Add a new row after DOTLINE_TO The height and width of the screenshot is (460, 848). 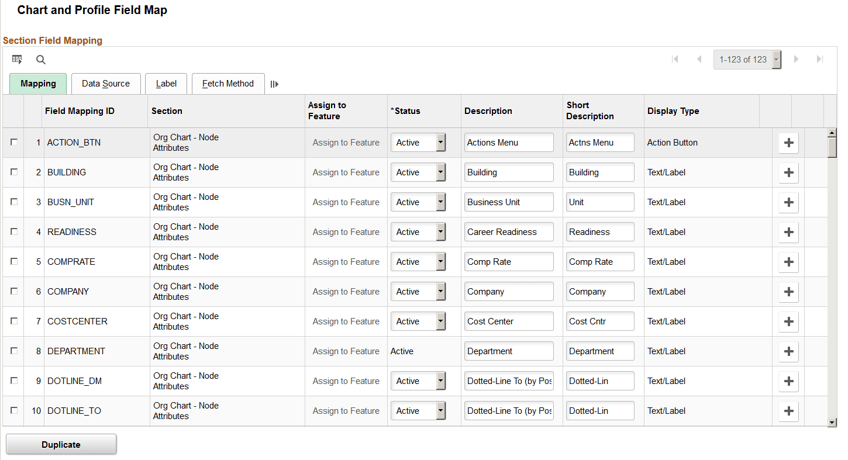788,410
